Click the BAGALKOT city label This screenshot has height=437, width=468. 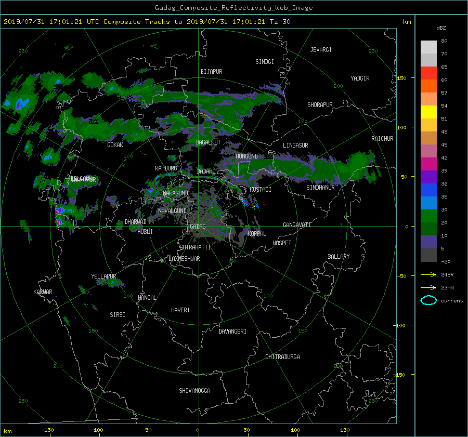tap(208, 142)
